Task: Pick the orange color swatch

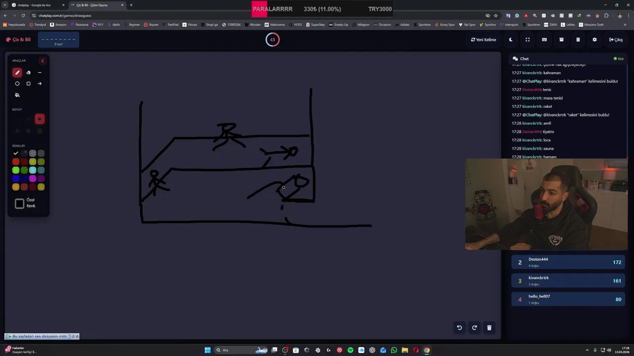Action: point(16,187)
